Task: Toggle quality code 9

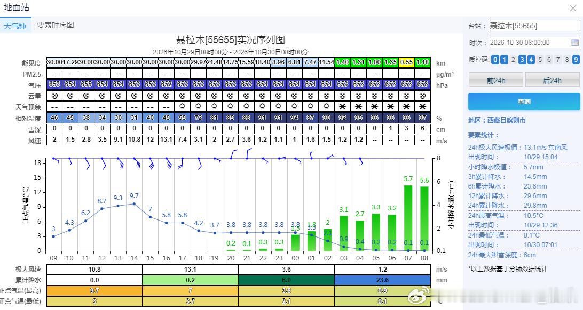Action: click(x=576, y=59)
